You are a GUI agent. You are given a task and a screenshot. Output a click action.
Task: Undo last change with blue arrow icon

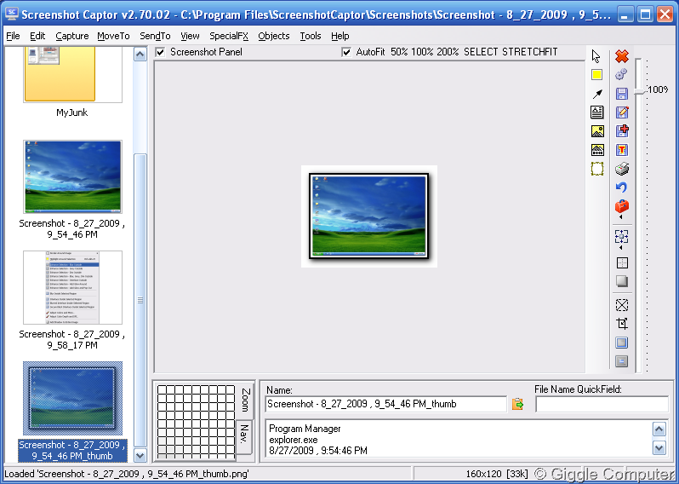[622, 187]
